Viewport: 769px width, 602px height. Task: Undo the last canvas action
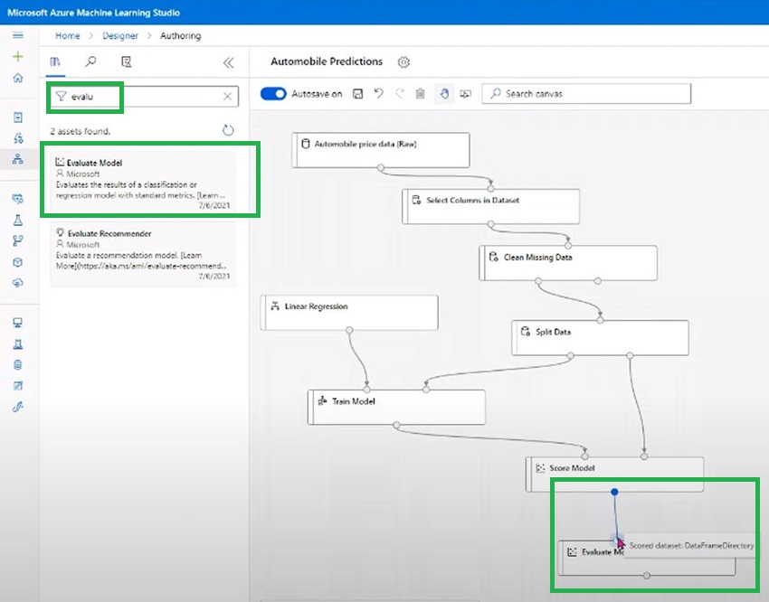(x=378, y=93)
